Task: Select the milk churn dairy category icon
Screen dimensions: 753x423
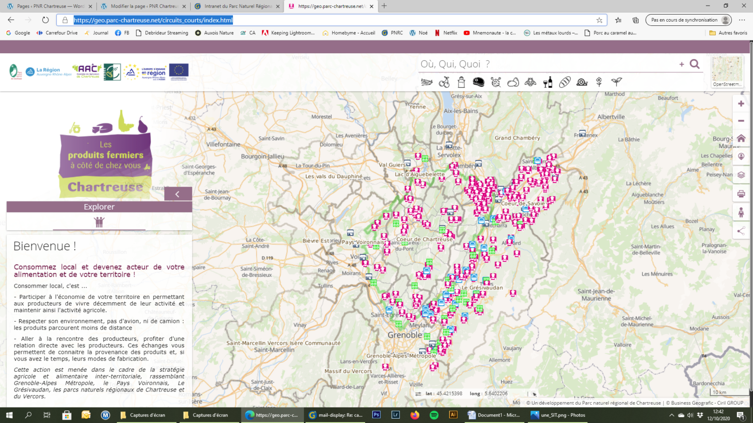Action: pos(461,82)
